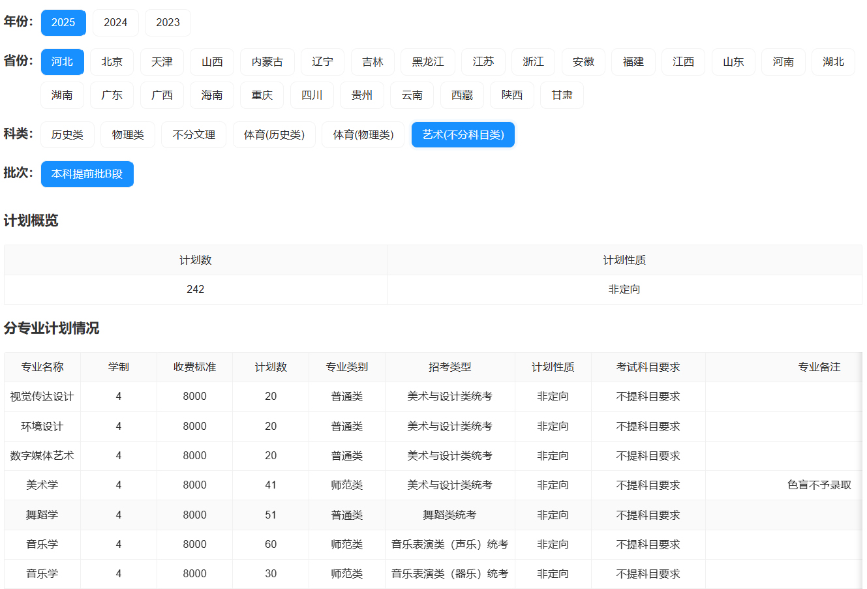Screen dimensions: 867x589
Task: Choose 海南 province
Action: pyautogui.click(x=212, y=95)
